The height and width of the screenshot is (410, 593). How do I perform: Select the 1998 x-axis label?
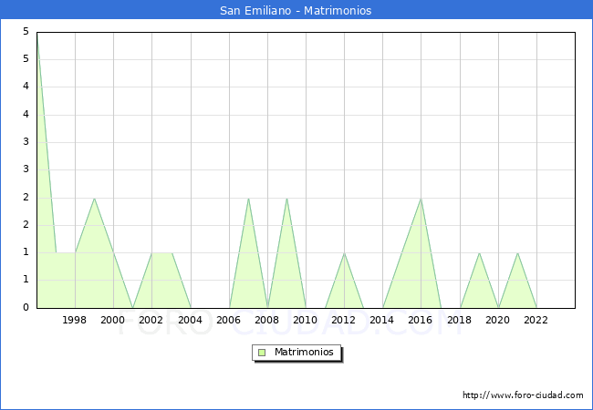[75, 320]
